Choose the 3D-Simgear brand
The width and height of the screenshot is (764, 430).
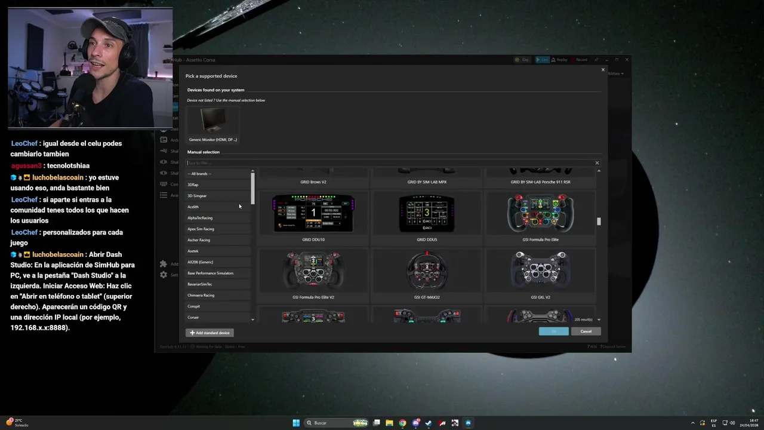coord(218,196)
